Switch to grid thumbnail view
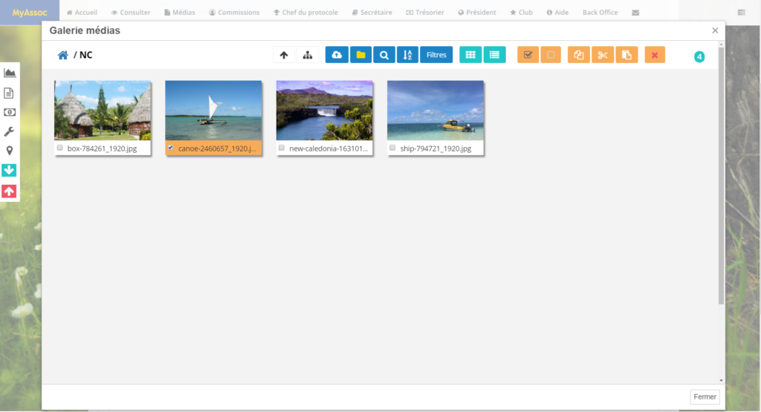This screenshot has height=412, width=761. pos(470,55)
